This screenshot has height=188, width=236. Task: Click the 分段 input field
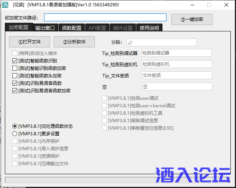161,43
